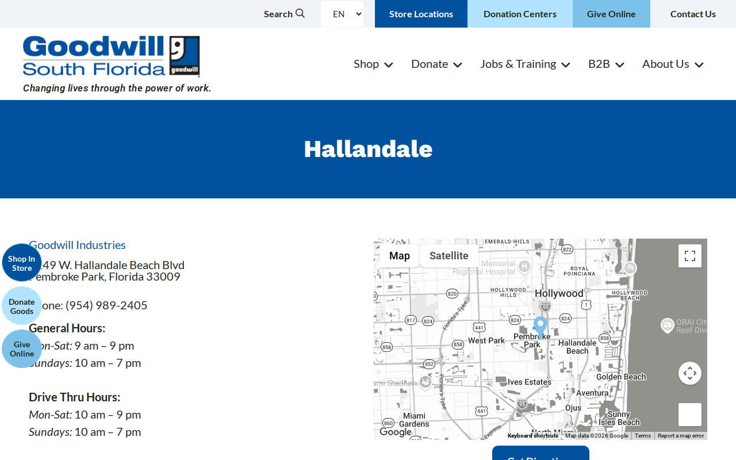Viewport: 736px width, 460px height.
Task: Open the About Us menu
Action: (x=666, y=64)
